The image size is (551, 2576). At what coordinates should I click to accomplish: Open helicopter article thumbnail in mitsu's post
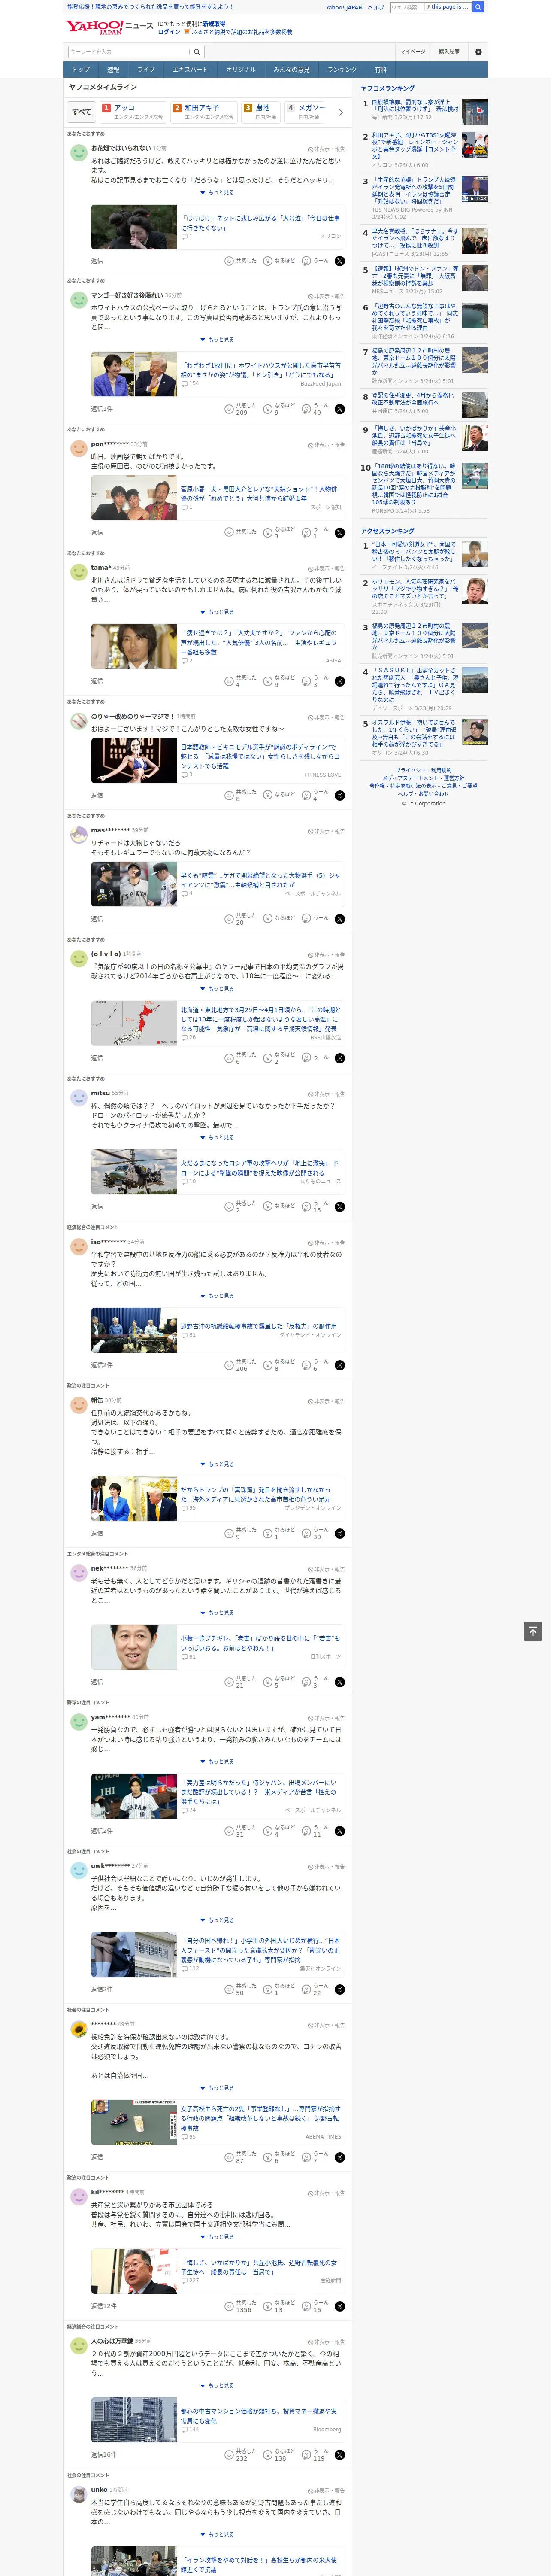point(134,1172)
